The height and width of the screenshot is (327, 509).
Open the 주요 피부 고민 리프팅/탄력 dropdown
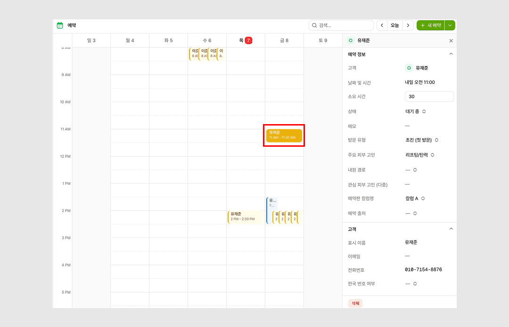tap(420, 155)
